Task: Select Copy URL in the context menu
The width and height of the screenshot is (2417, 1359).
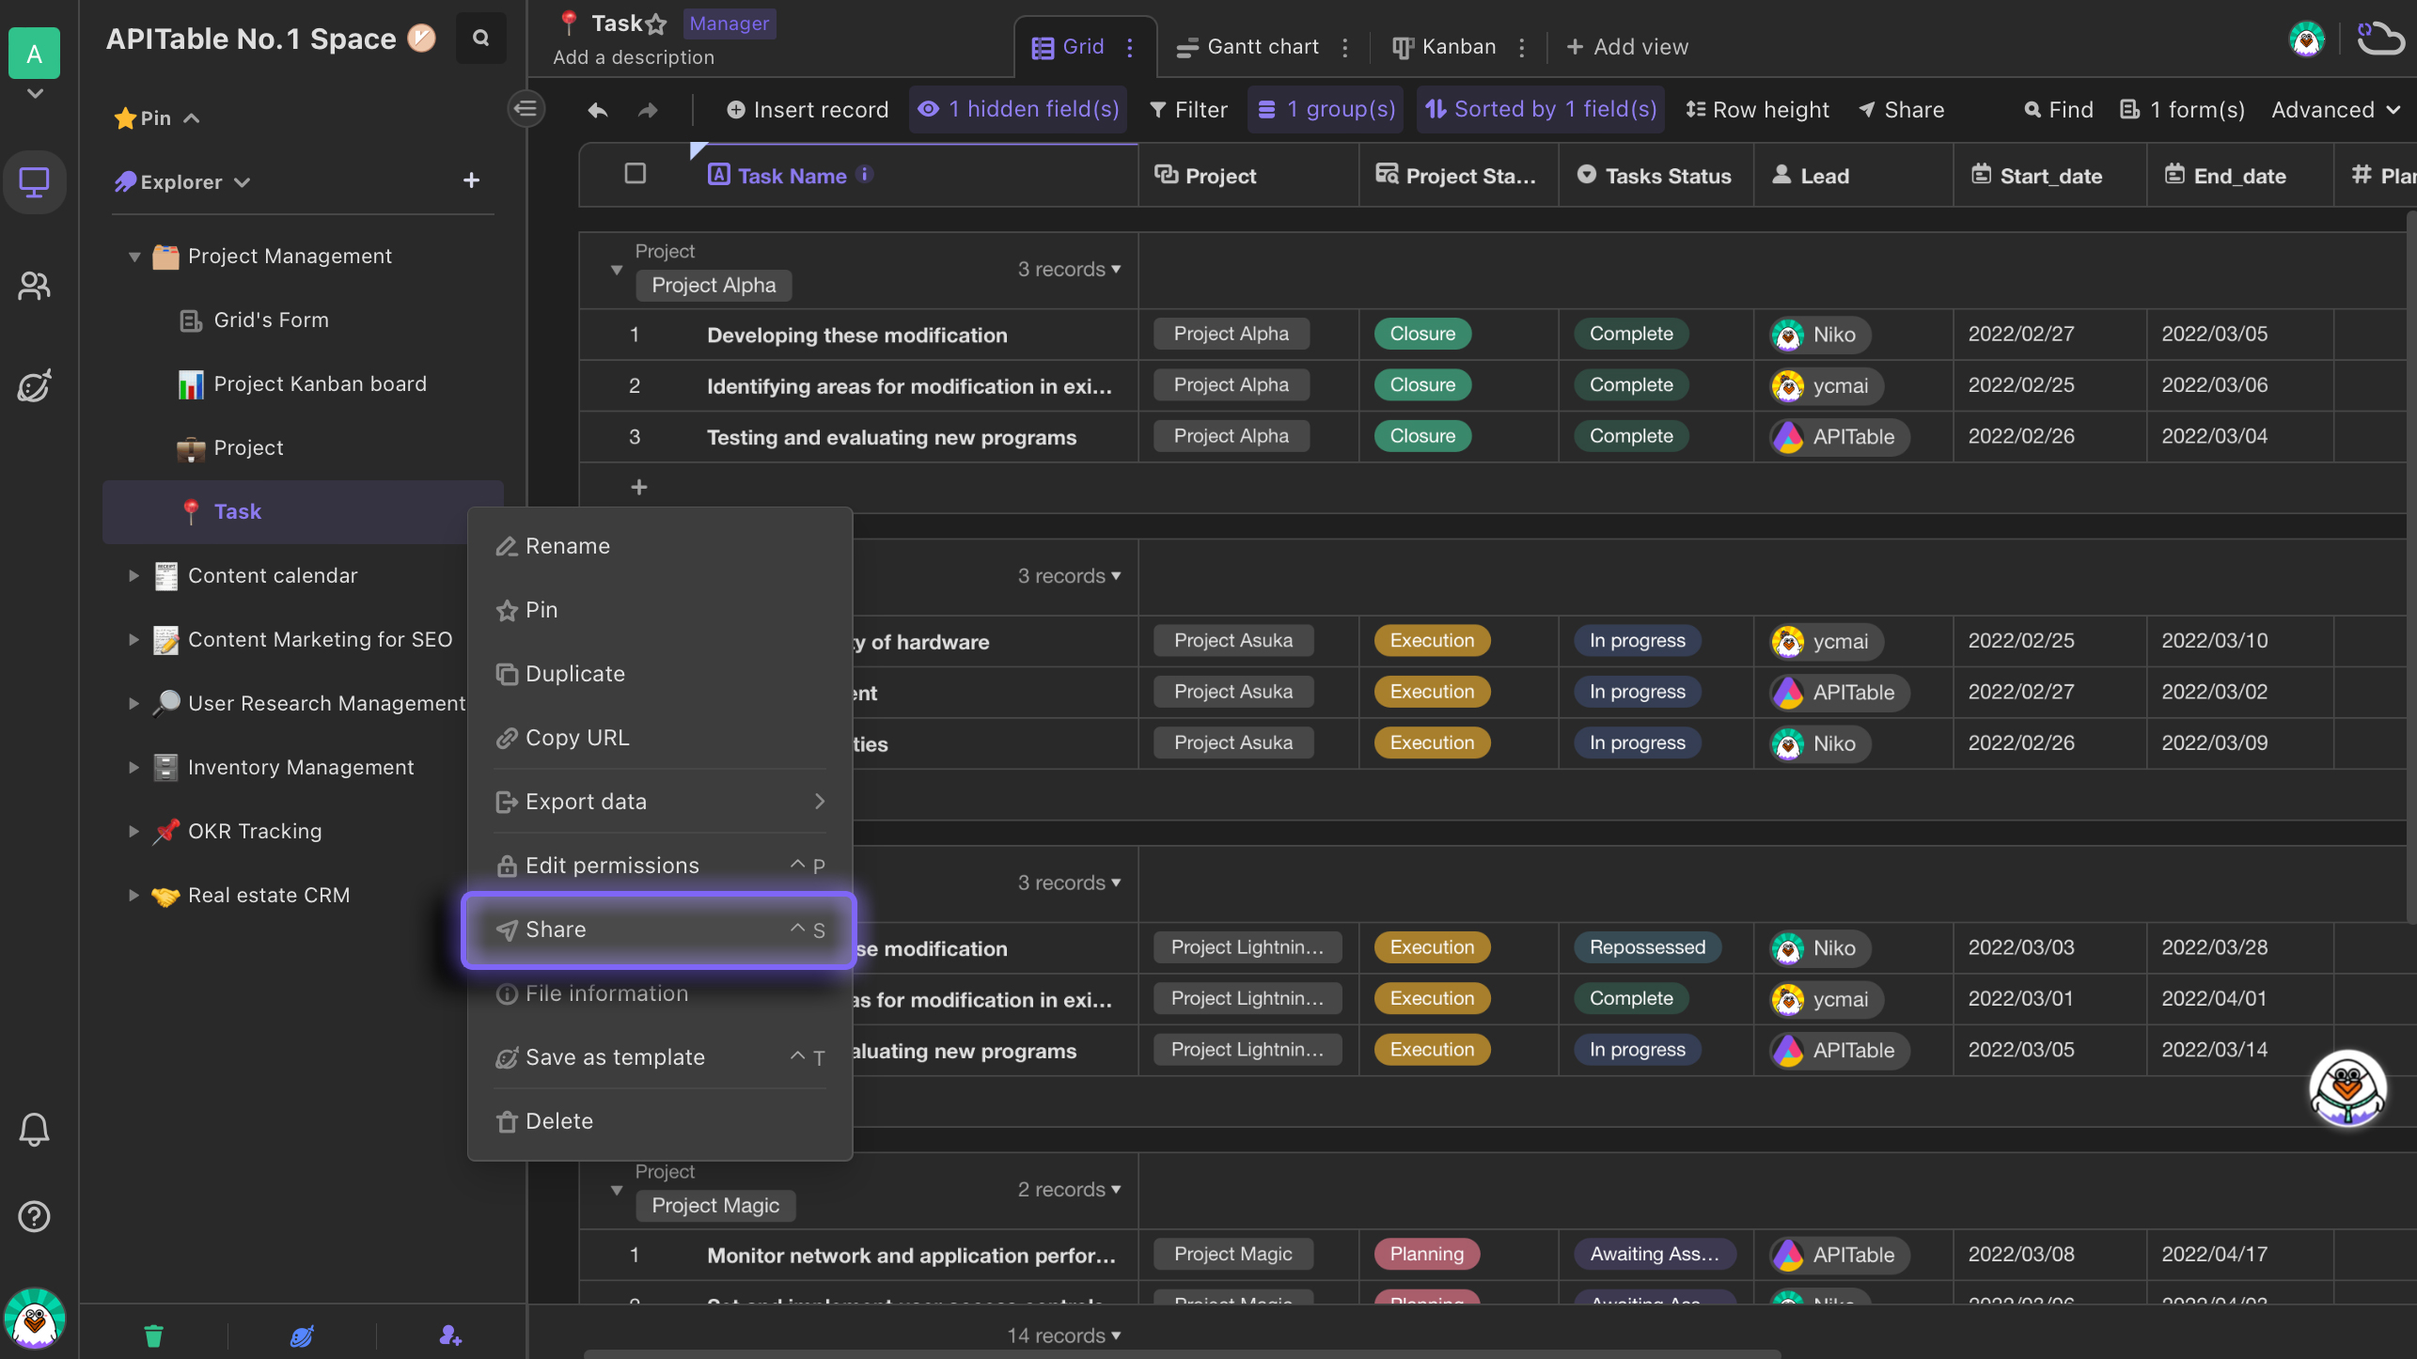Action: pyautogui.click(x=660, y=738)
